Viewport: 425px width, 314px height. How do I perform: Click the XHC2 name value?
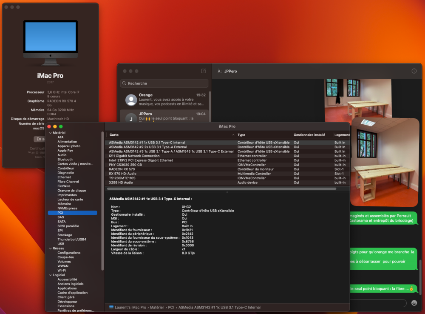point(186,207)
